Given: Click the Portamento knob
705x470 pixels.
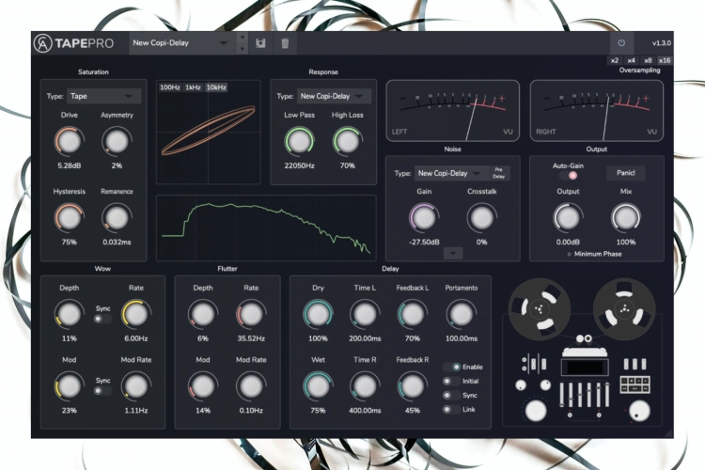Looking at the screenshot, I should tap(462, 314).
